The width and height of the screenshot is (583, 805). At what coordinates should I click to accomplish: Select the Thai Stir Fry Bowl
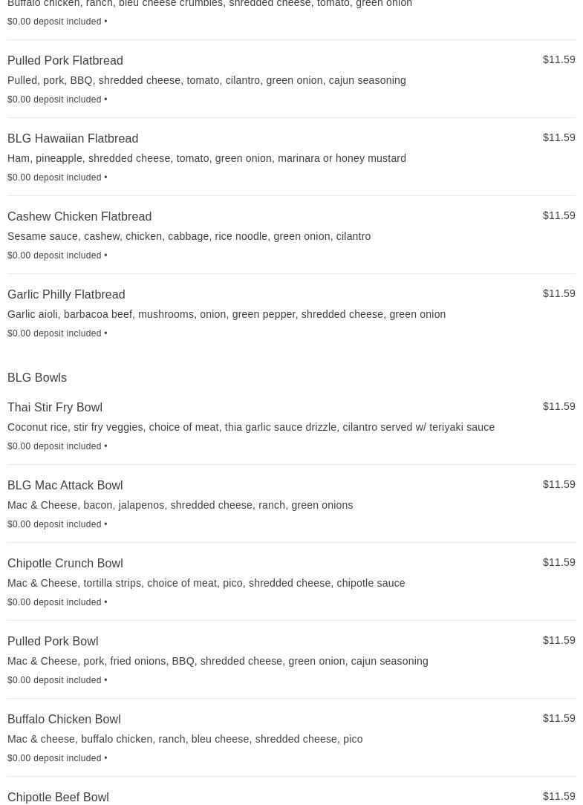tap(291, 426)
